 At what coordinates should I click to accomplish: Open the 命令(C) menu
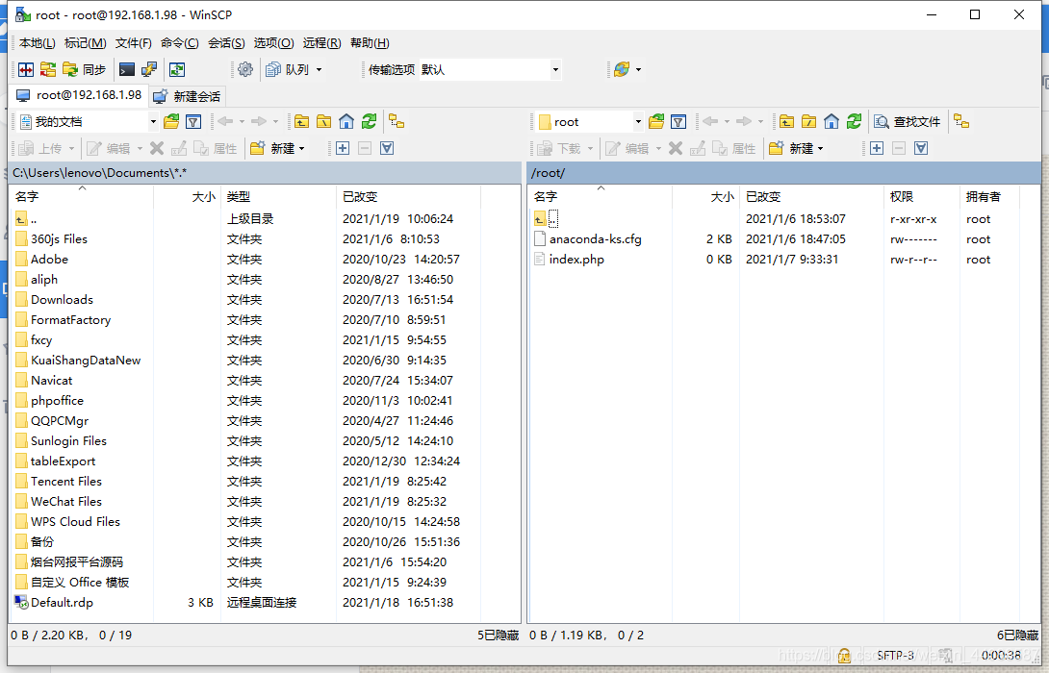coord(179,42)
